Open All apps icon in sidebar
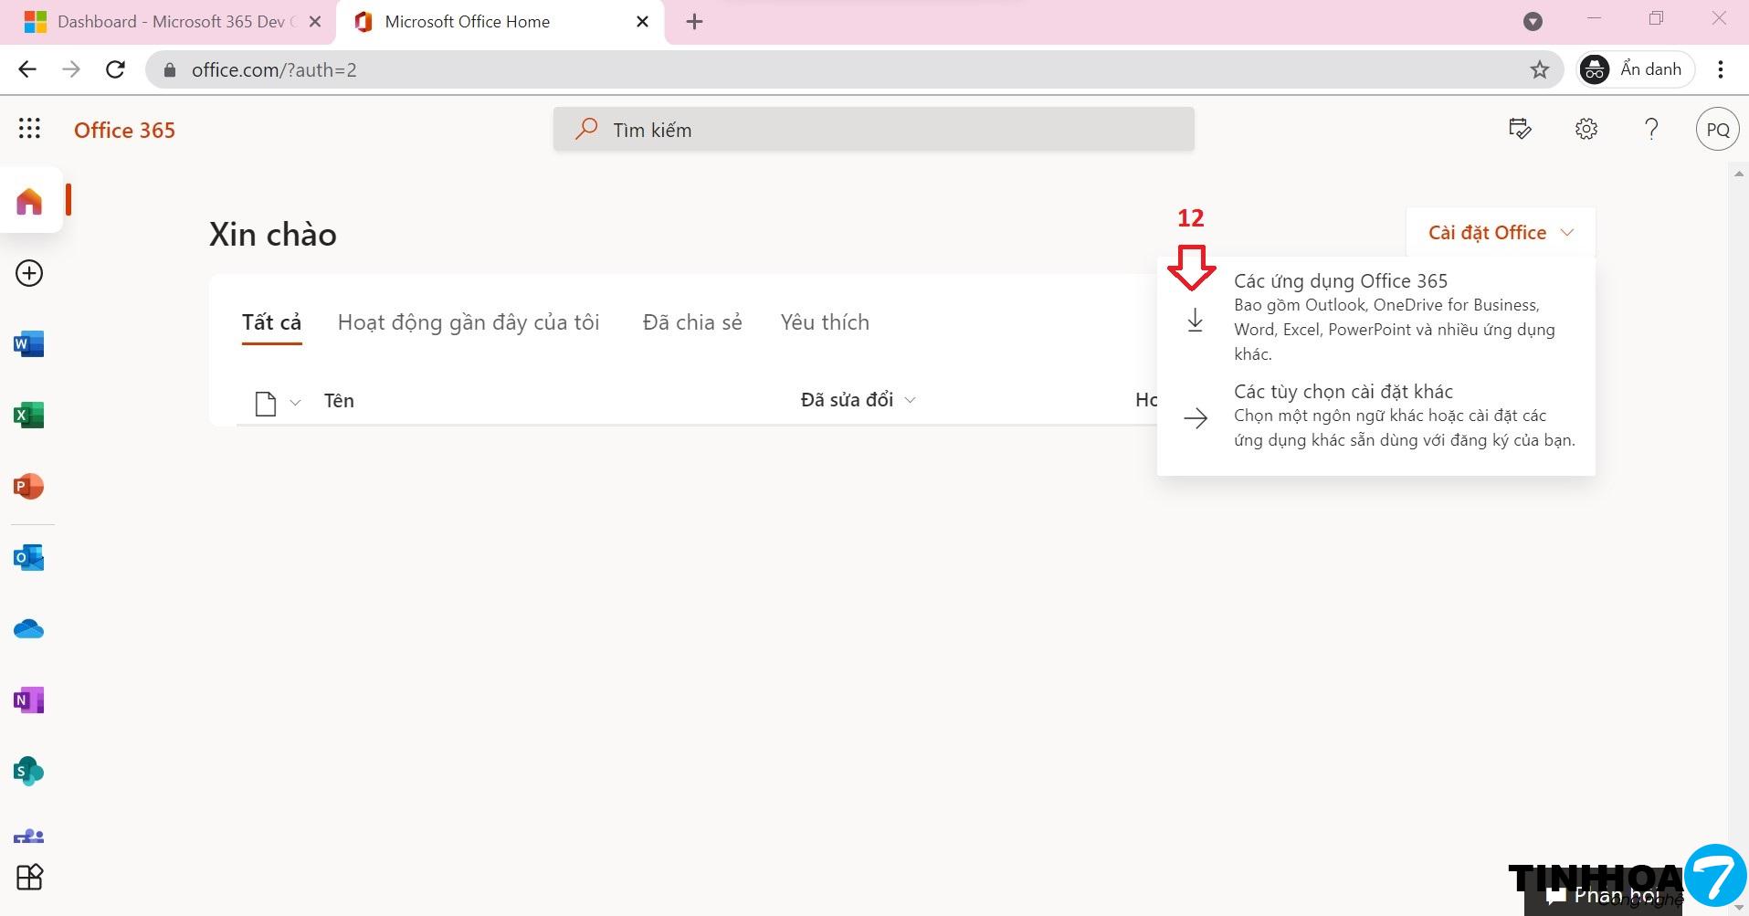 point(29,877)
